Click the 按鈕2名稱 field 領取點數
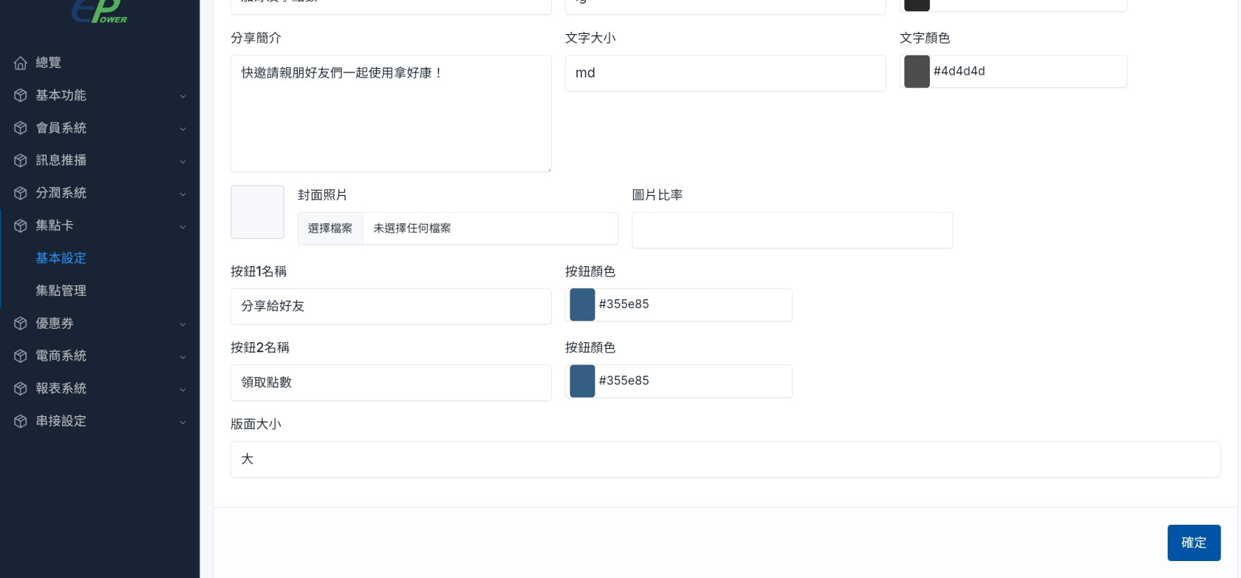This screenshot has width=1241, height=578. [391, 383]
